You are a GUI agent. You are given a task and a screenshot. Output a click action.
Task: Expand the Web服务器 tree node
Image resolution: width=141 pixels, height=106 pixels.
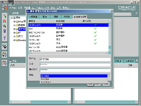14,22
